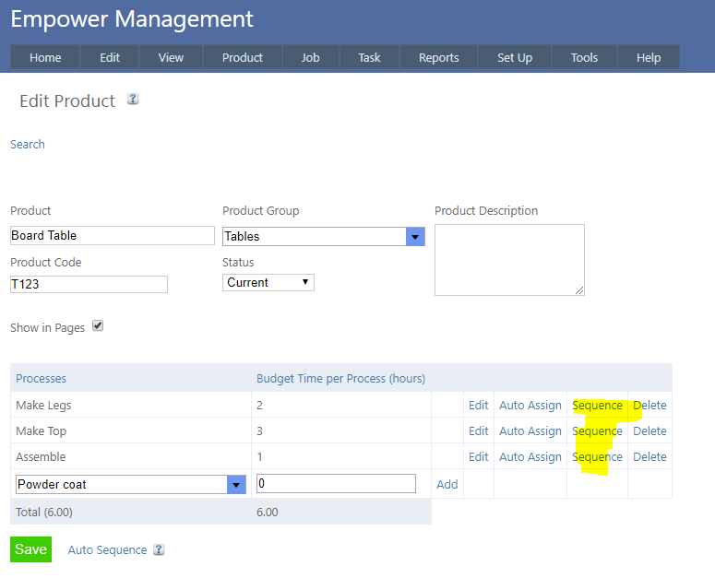
Task: Click help icon next to Edit Product
Action: [133, 100]
